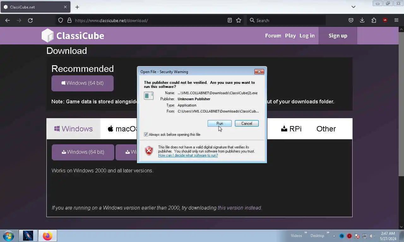Screen dimensions: 404x242
Task: Click the red square tray icon
Action: click(349, 236)
